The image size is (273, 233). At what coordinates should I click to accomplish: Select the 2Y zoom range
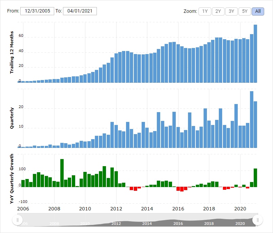[x=218, y=11]
